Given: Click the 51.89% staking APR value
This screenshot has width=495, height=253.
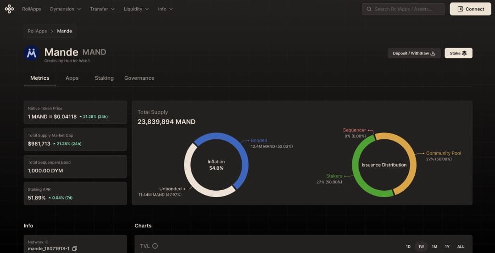Looking at the screenshot, I should [37, 198].
